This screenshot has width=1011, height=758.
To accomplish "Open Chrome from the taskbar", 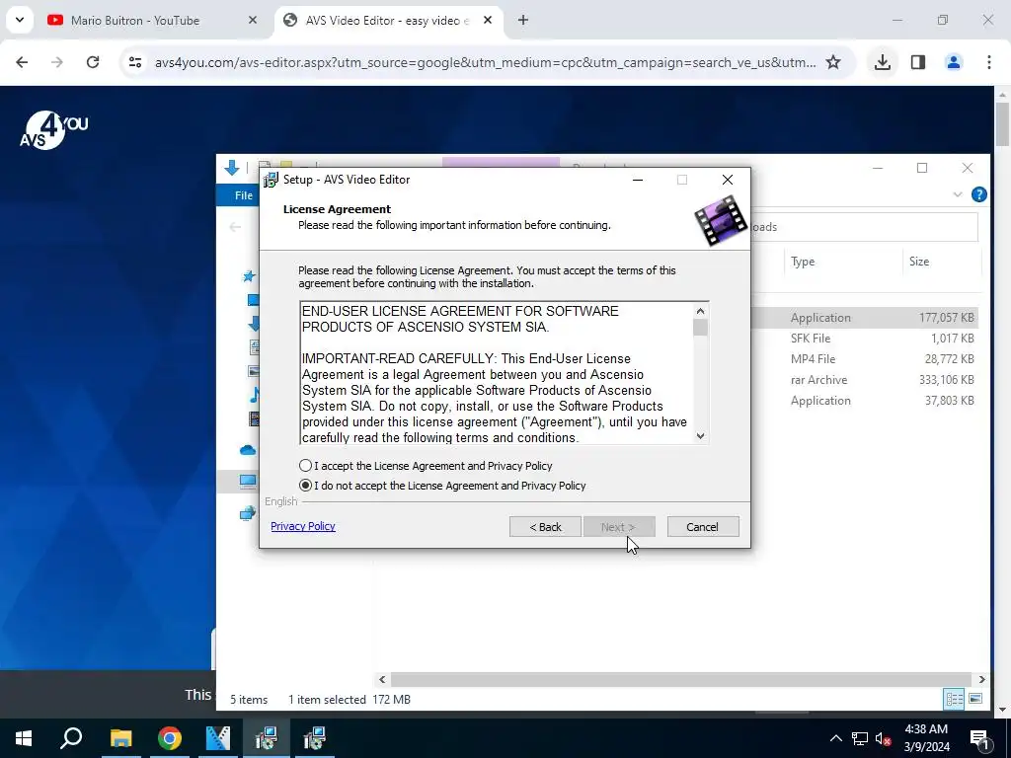I will point(170,738).
